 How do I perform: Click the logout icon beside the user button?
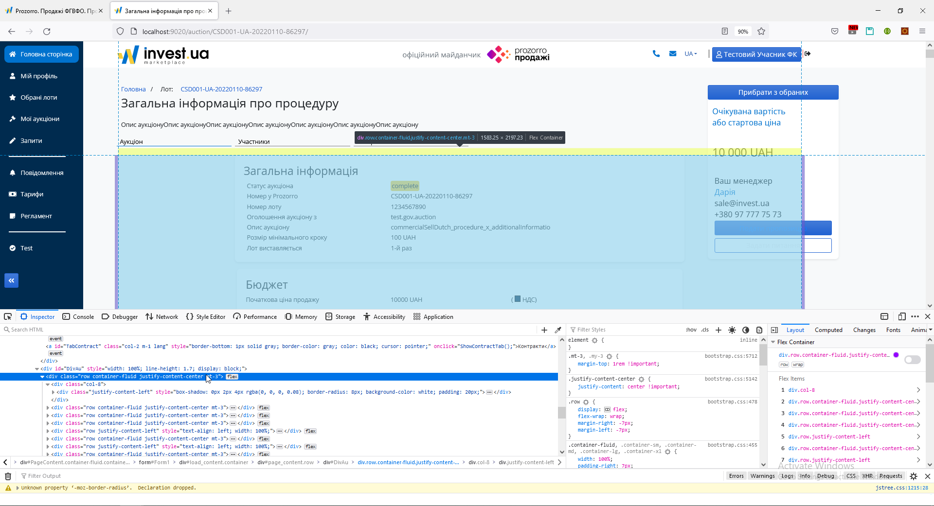coord(808,54)
